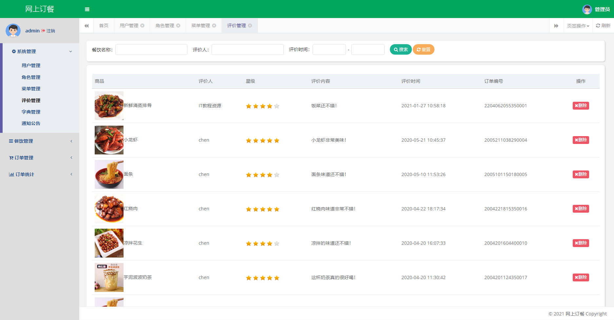Click order number 2005101150180005
614x320 pixels.
point(506,174)
